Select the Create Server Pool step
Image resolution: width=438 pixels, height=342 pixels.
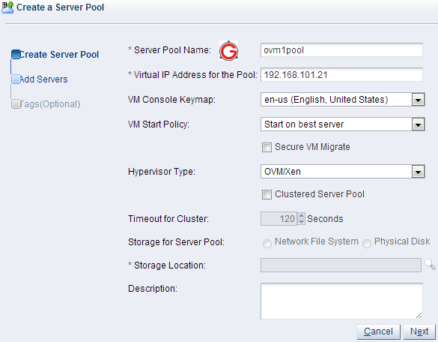(x=59, y=55)
